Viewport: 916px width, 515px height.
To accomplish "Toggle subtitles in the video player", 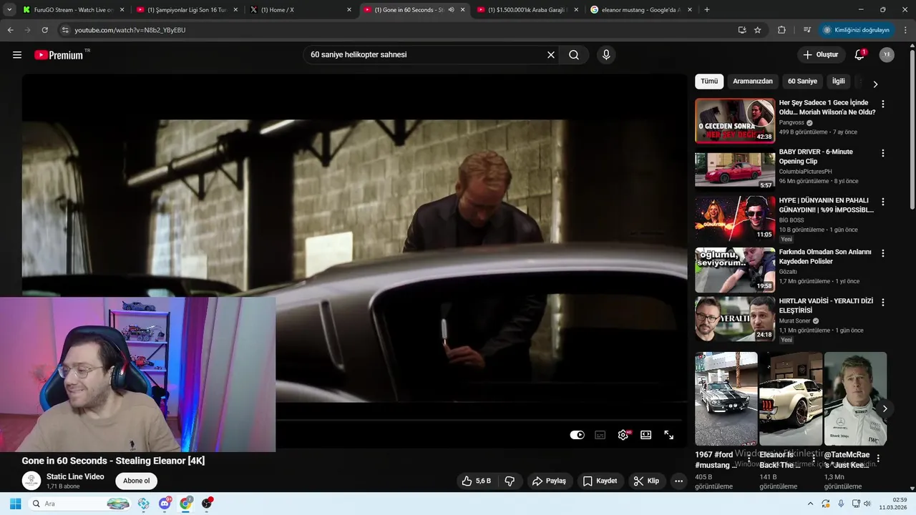I will [600, 435].
